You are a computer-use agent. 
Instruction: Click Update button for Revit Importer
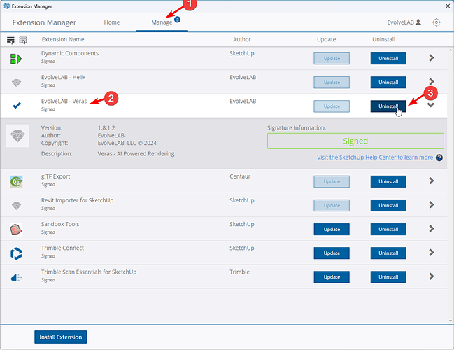[x=332, y=205]
